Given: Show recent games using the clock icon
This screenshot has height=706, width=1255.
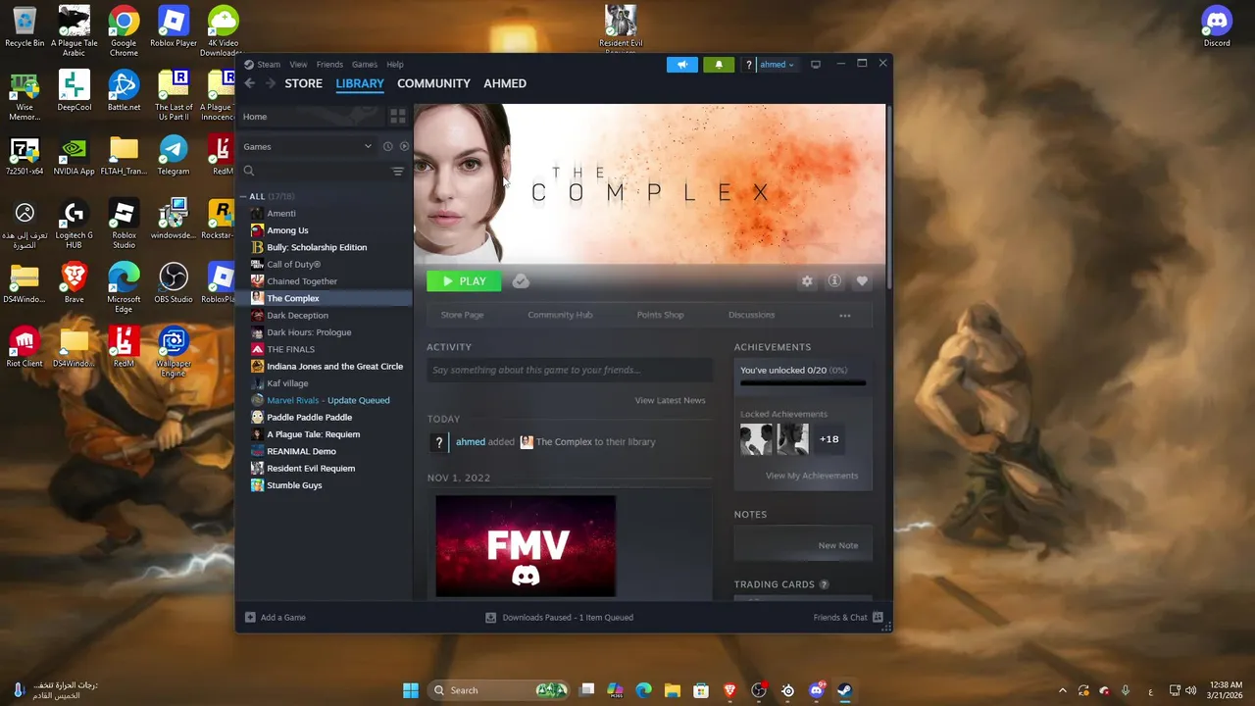Looking at the screenshot, I should click(x=387, y=146).
